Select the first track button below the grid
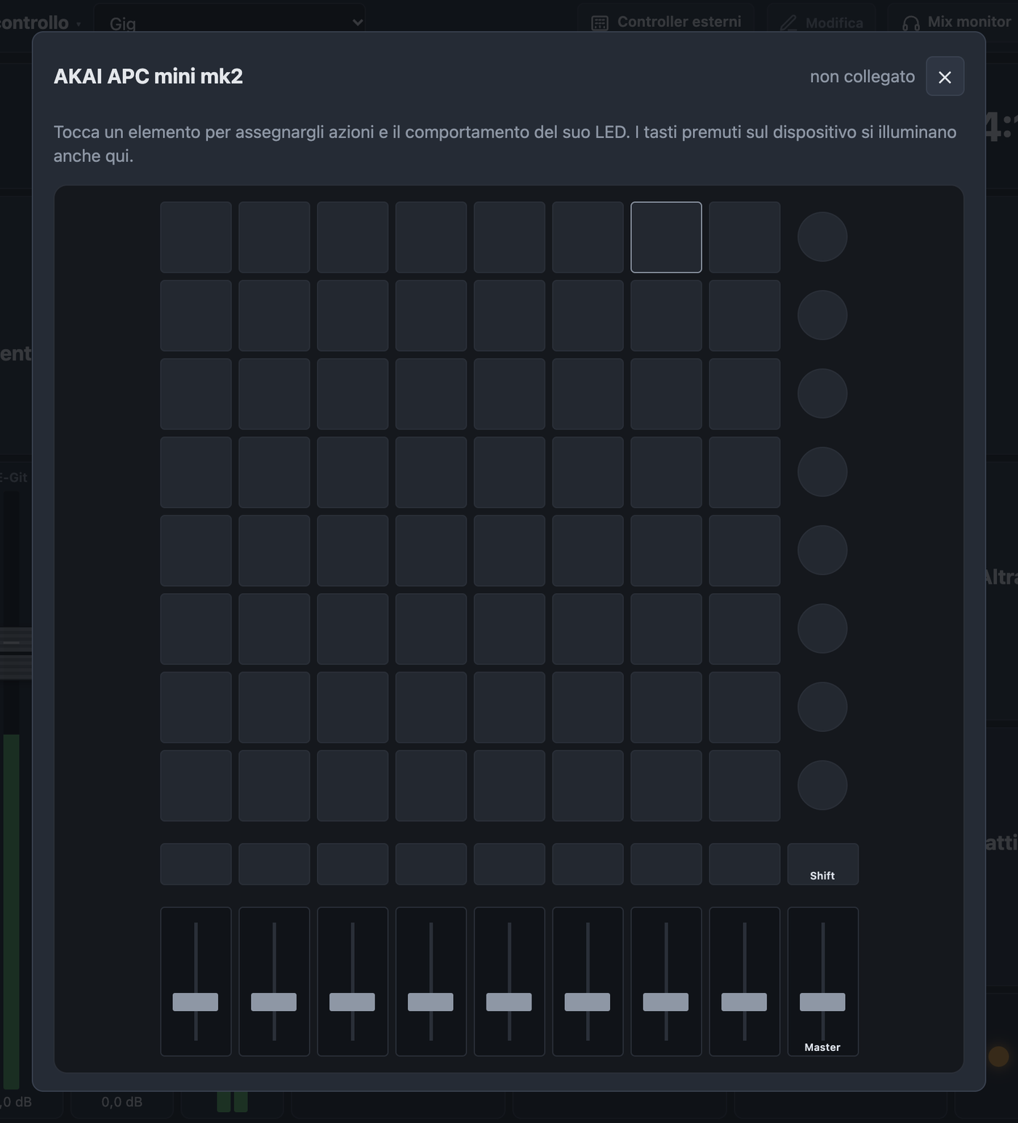1018x1123 pixels. click(x=196, y=864)
